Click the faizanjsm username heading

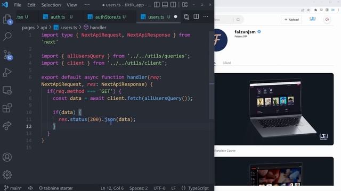pyautogui.click(x=245, y=32)
